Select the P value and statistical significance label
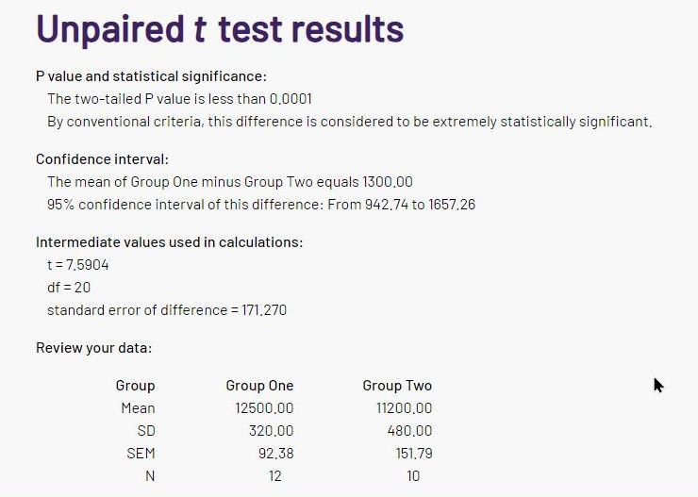Viewport: 698px width, 497px height. tap(151, 76)
